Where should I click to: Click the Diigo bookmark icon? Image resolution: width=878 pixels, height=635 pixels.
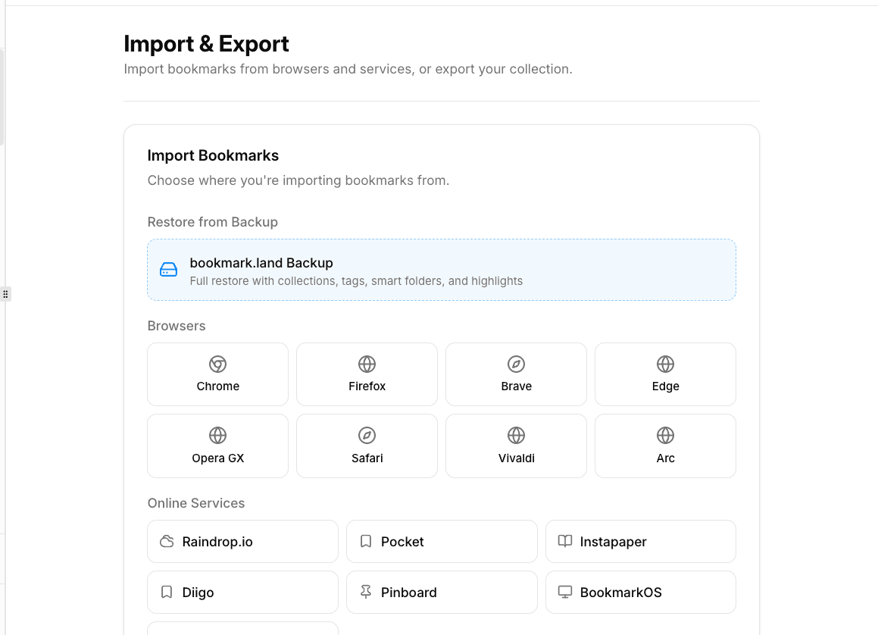point(167,592)
